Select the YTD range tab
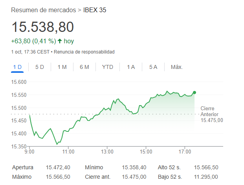The height and width of the screenshot is (185, 244). click(x=107, y=67)
